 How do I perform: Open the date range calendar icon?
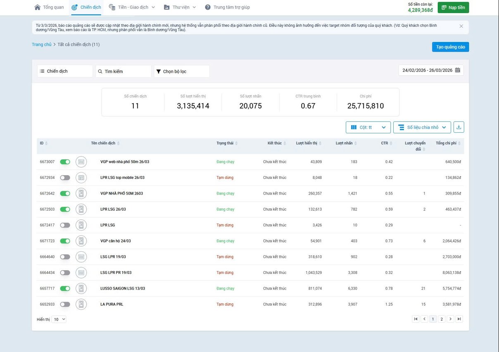[458, 70]
